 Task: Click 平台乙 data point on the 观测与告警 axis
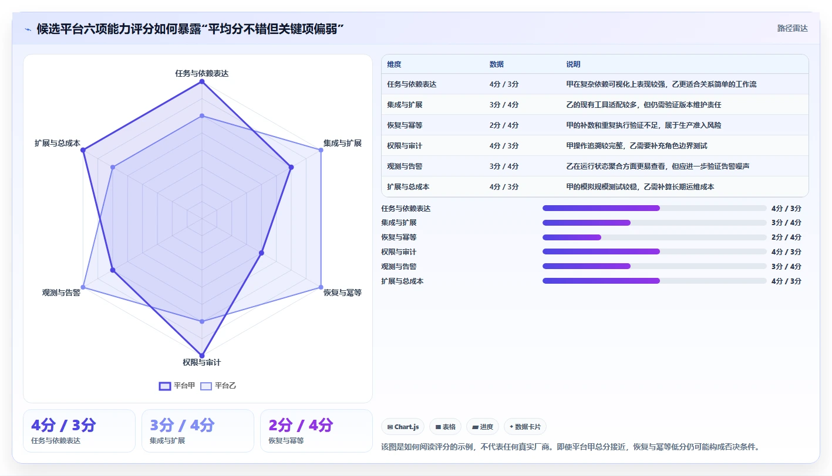pos(83,287)
